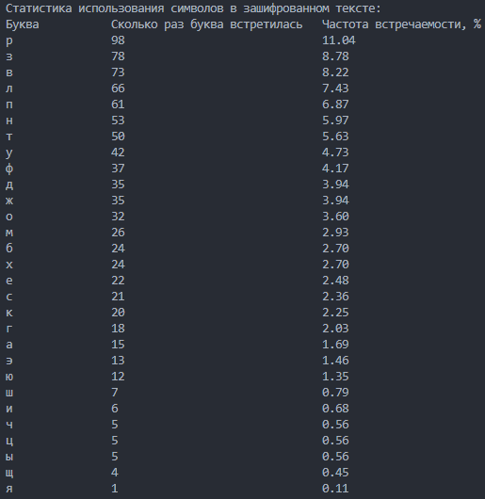Select the letter 'л' row label
Viewport: 485px width, 499px height.
point(9,89)
